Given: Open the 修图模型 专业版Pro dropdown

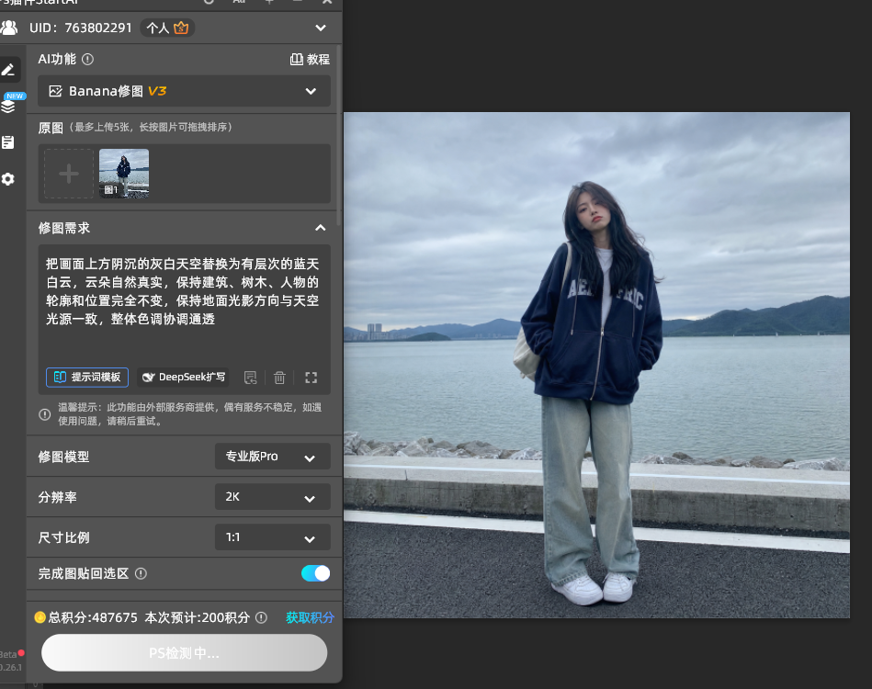Looking at the screenshot, I should pos(273,457).
